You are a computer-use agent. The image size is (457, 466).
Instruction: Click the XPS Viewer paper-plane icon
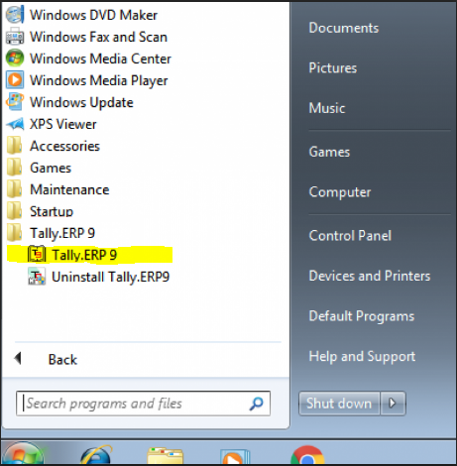coord(15,124)
